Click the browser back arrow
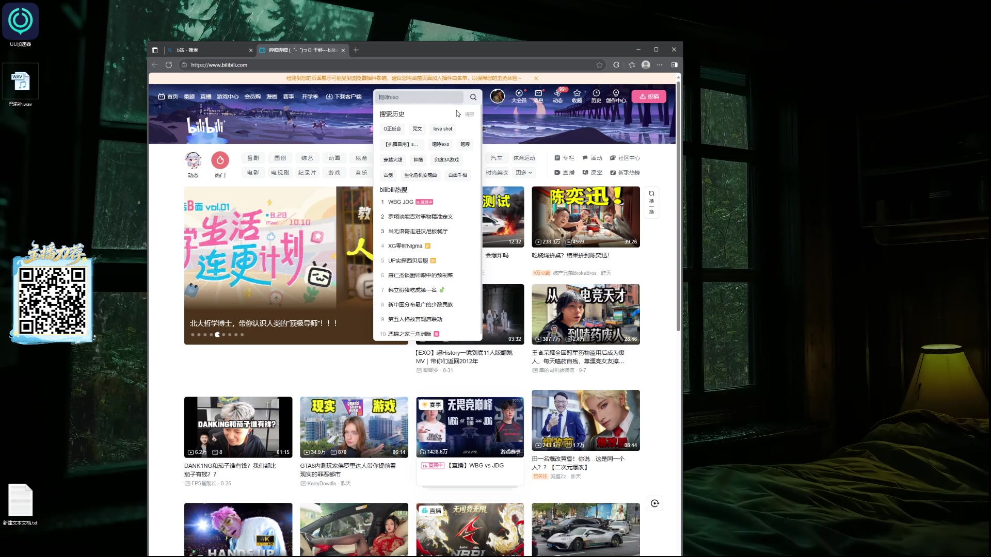This screenshot has height=557, width=991. (155, 65)
